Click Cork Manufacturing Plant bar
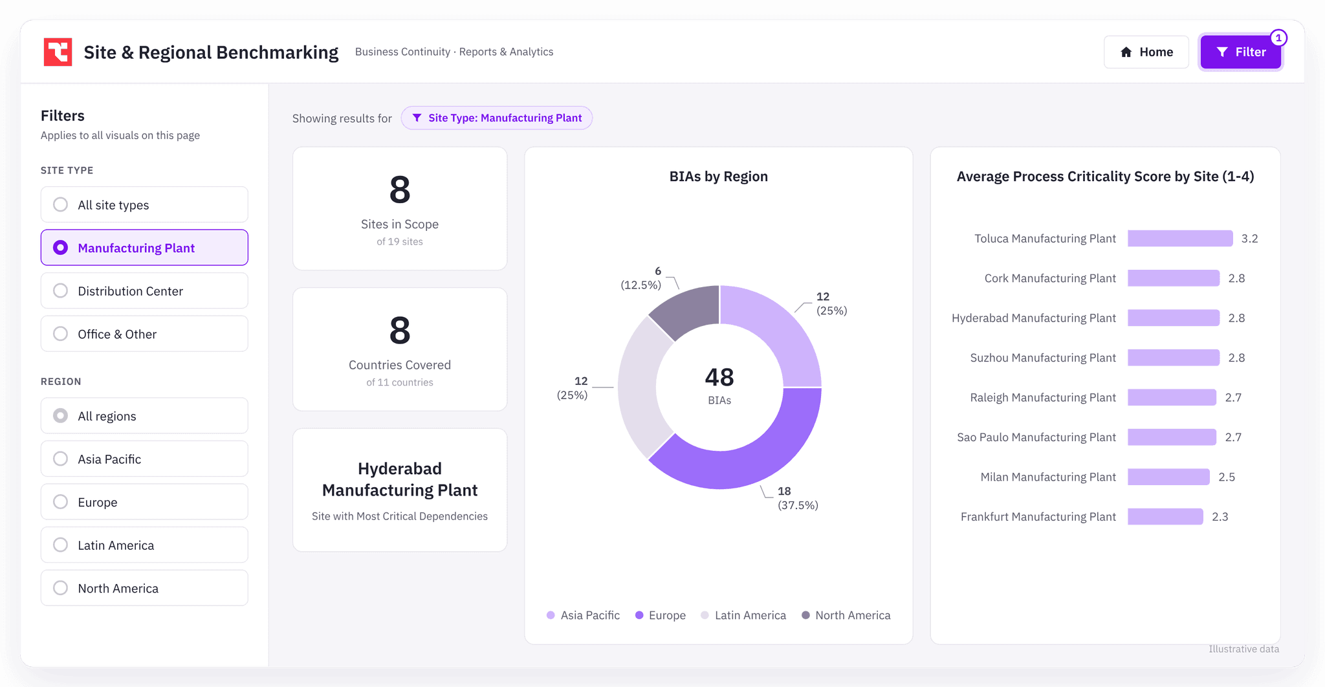This screenshot has height=687, width=1325. 1174,278
